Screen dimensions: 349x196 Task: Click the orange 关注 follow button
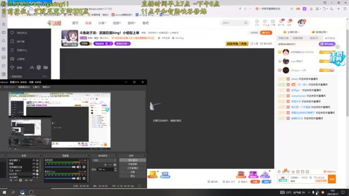click(266, 33)
